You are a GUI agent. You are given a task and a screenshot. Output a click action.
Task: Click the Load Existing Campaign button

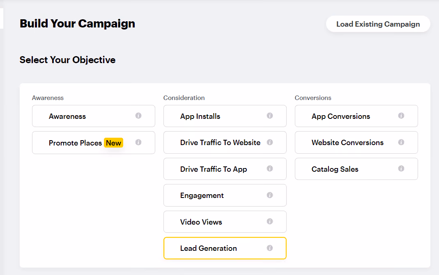click(x=378, y=24)
